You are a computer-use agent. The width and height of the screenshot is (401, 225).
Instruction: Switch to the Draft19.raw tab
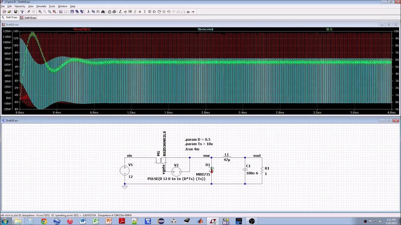[29, 17]
